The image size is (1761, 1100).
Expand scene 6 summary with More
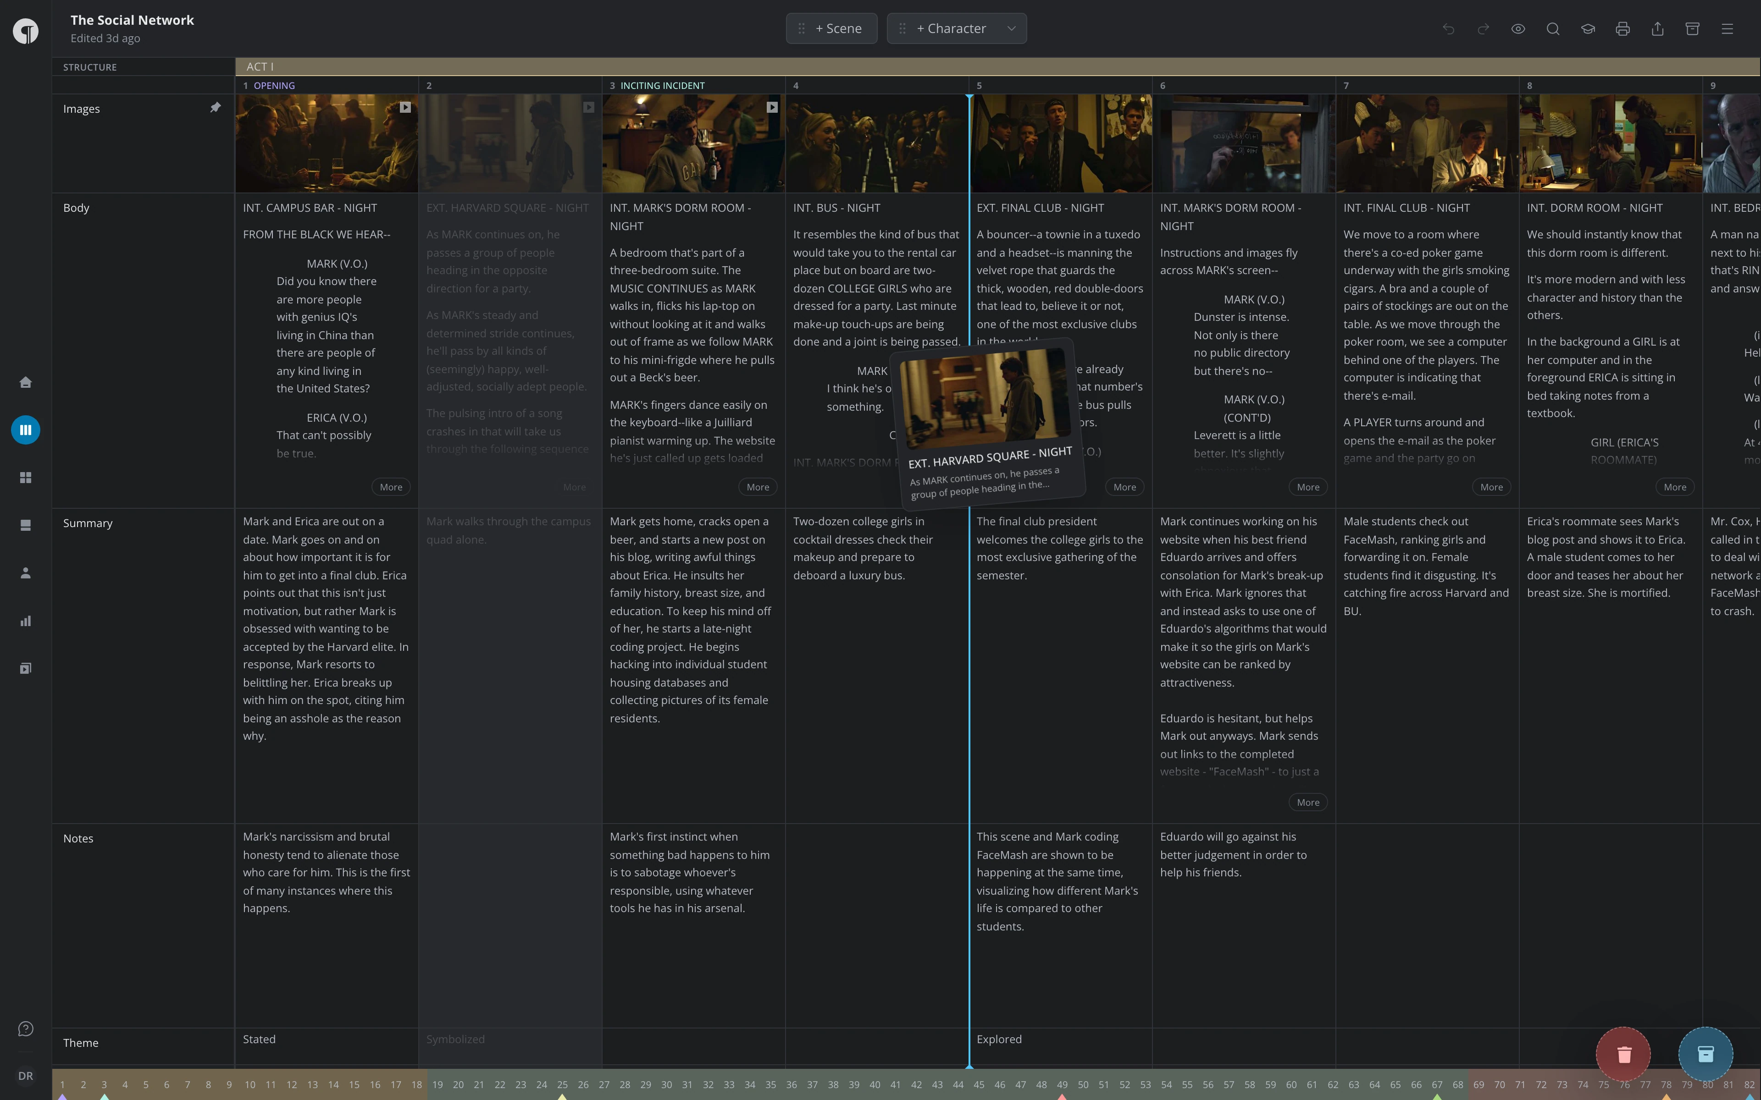point(1307,803)
